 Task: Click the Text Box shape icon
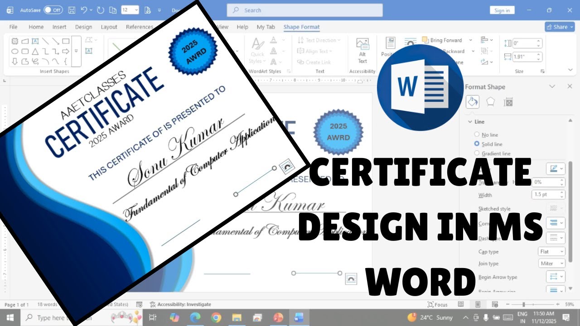[x=35, y=41]
